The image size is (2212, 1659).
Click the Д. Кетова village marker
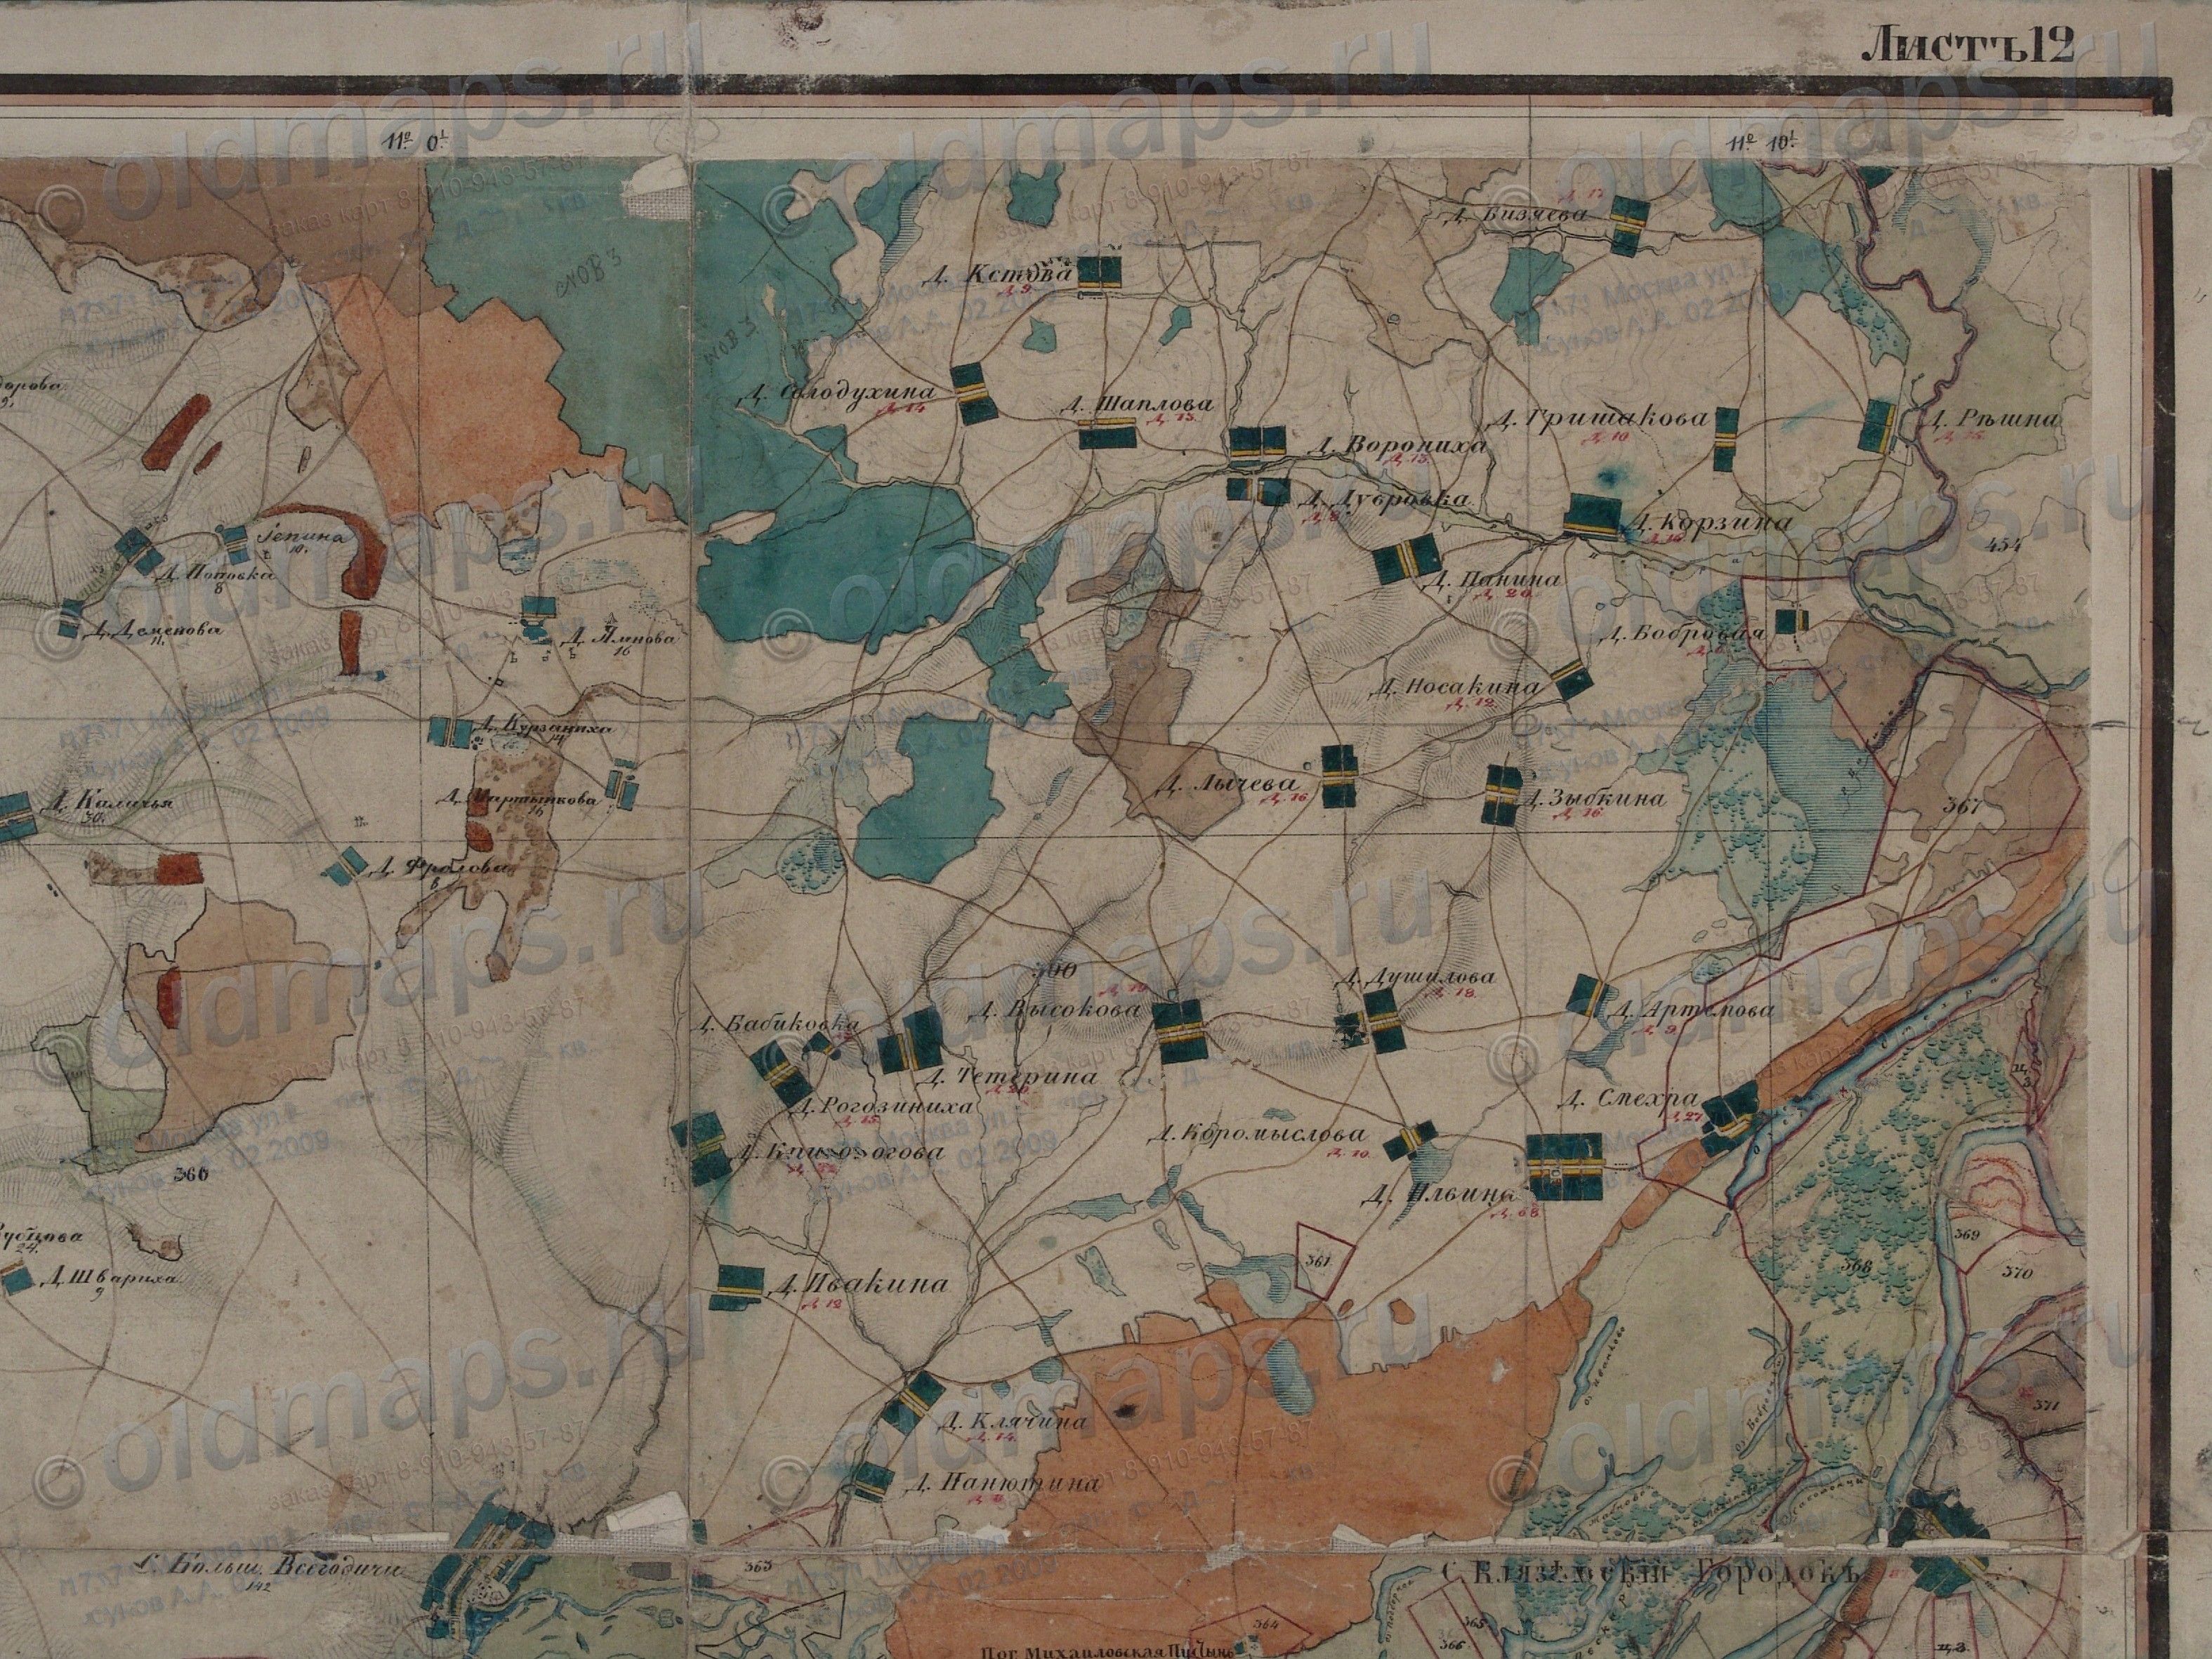[1100, 273]
